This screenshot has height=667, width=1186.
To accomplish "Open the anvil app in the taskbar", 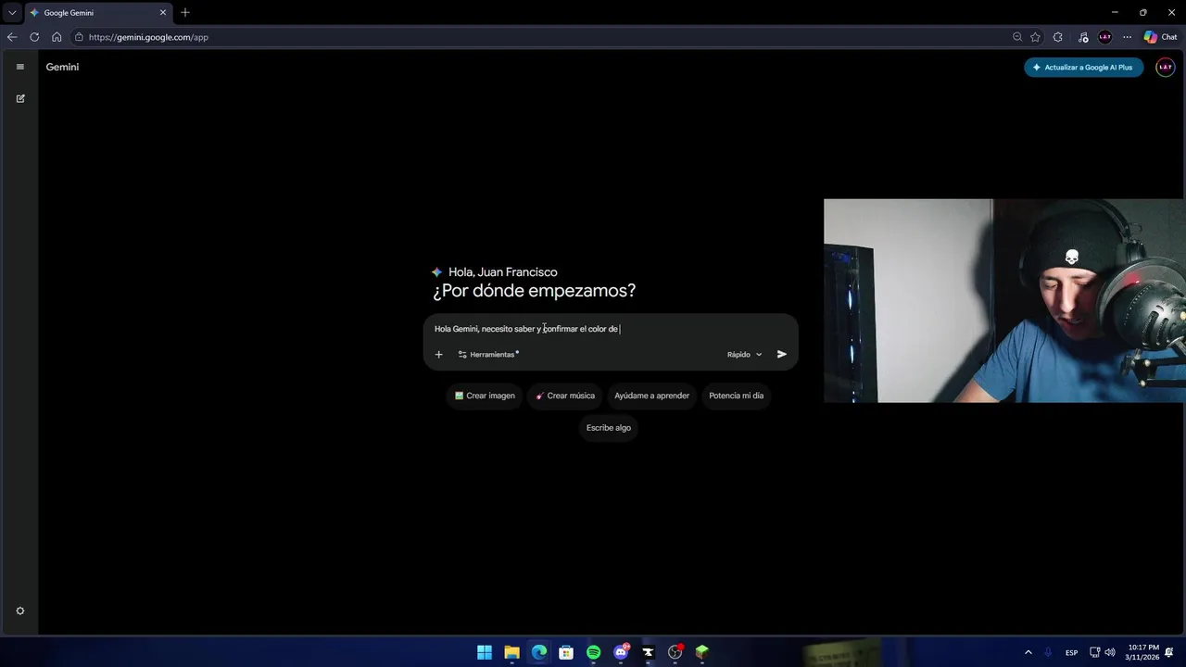I will tap(648, 652).
